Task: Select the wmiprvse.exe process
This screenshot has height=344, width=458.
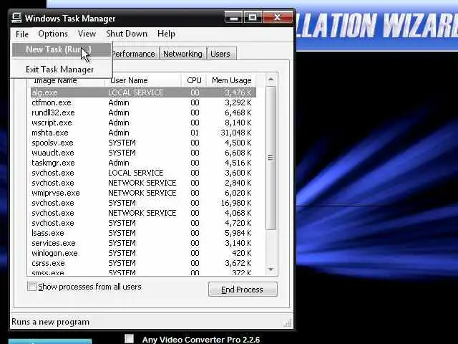Action: [x=143, y=193]
